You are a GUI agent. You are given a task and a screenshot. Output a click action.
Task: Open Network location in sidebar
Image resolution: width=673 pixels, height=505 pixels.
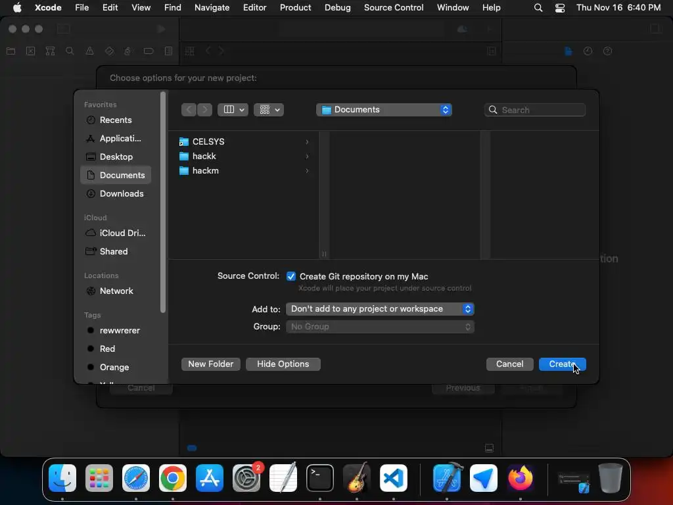click(x=116, y=291)
